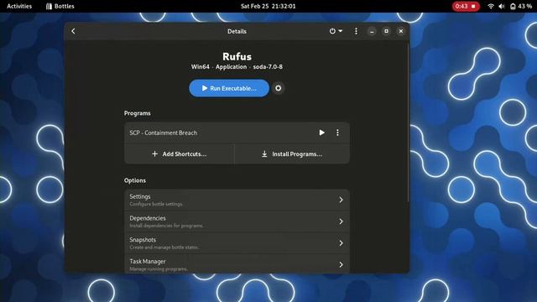Click the volume status icon

pos(502,6)
